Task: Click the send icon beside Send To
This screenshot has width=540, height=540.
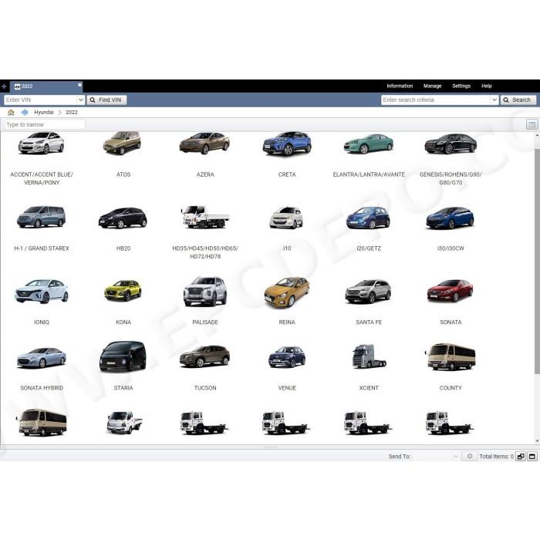Action: point(469,457)
